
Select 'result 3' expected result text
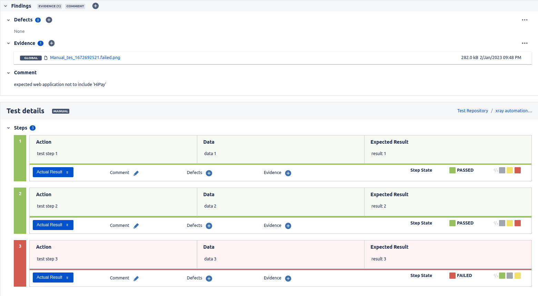tap(379, 259)
